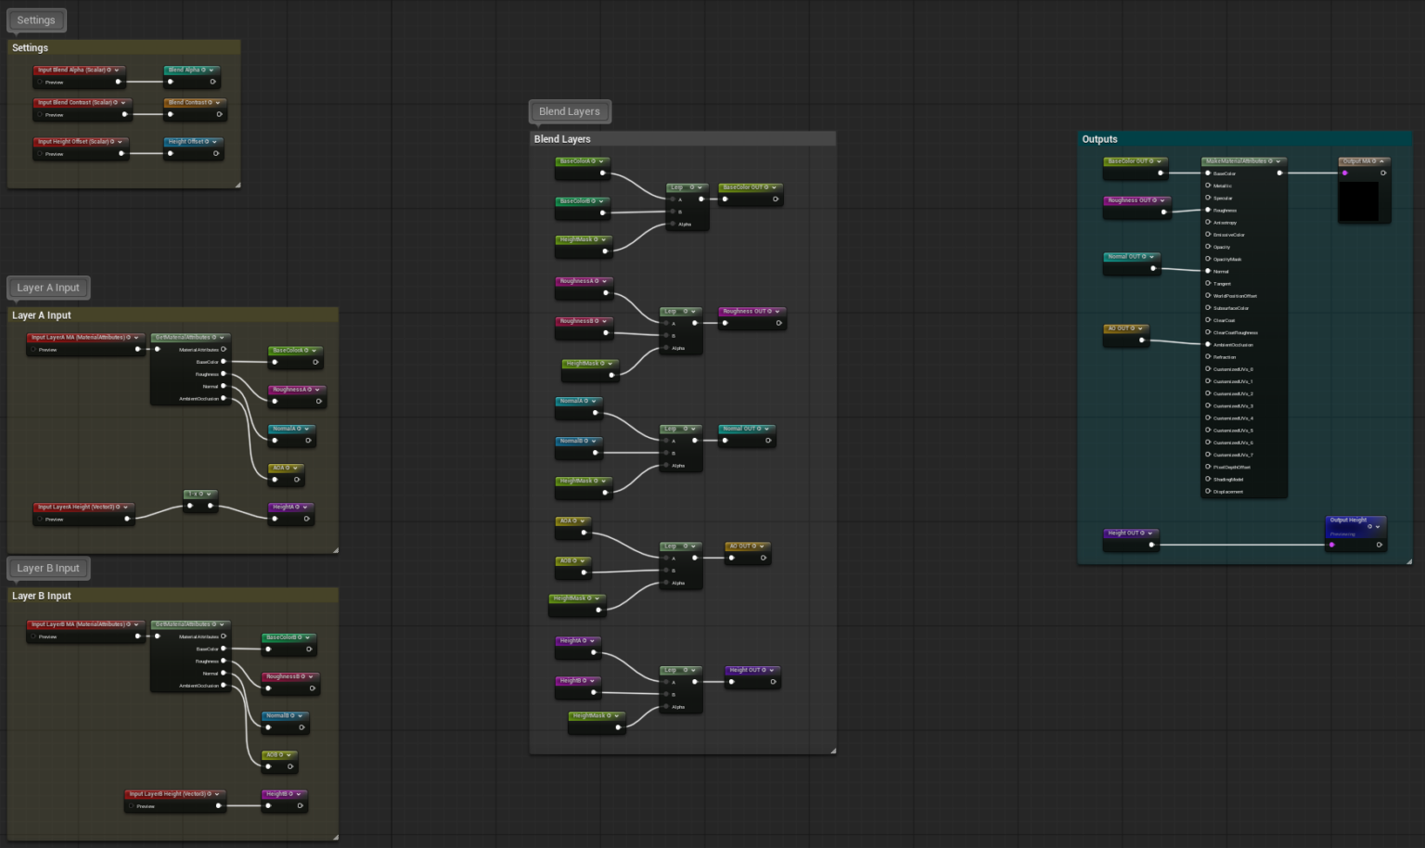Toggle Preview on Input LayerB Height node
This screenshot has height=848, width=1425.
[132, 806]
